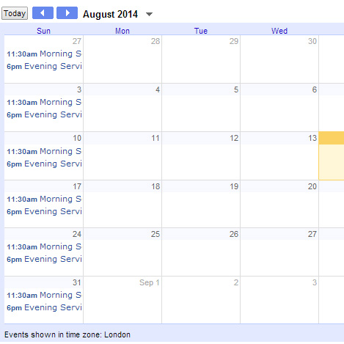Select day number 25 on Monday
344x344 pixels.
click(155, 234)
